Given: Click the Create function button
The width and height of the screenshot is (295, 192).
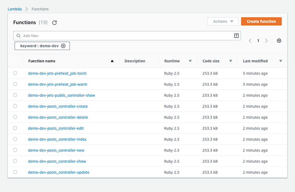Looking at the screenshot, I should 261,21.
